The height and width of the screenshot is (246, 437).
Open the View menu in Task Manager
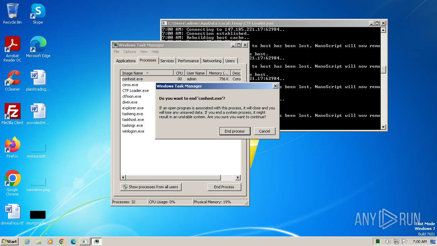click(x=144, y=52)
